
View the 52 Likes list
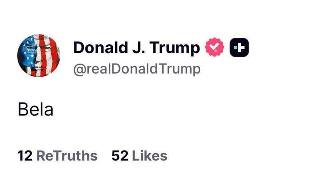click(139, 155)
